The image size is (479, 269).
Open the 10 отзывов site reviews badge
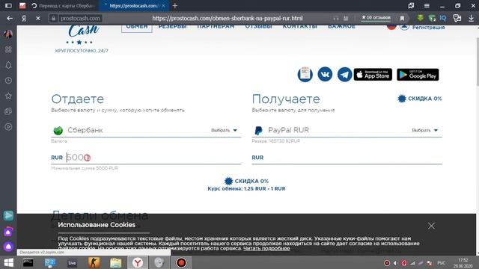(x=376, y=18)
